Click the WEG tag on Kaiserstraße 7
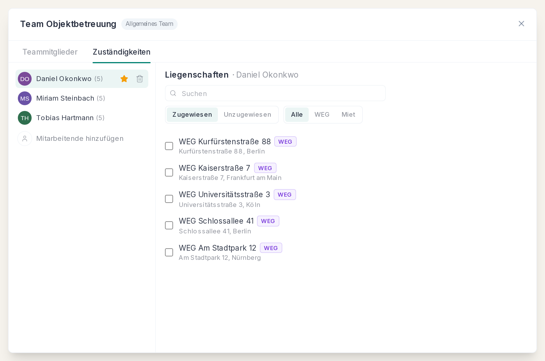The image size is (545, 361). [265, 168]
